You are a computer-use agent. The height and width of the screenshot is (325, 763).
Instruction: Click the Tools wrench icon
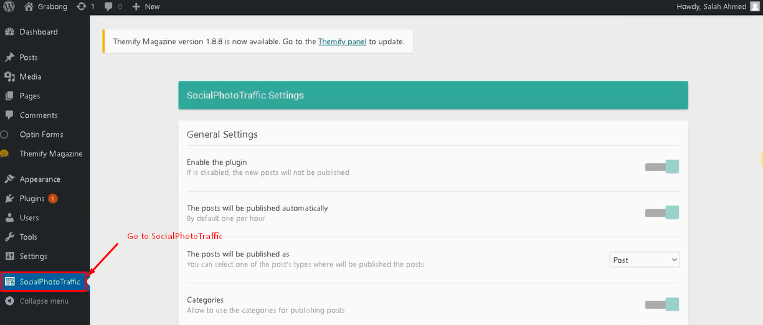tap(9, 237)
